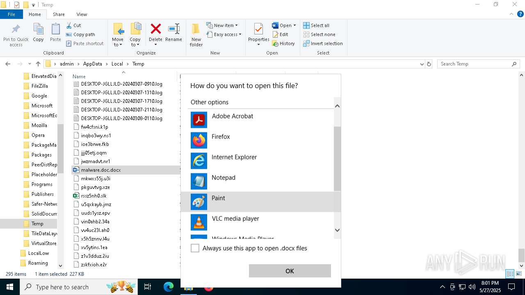This screenshot has height=295, width=525.
Task: Open recent locations dropdown arrow
Action: [x=30, y=64]
